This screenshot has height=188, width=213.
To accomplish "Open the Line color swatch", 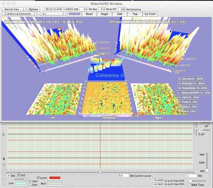I will pyautogui.click(x=21, y=184).
